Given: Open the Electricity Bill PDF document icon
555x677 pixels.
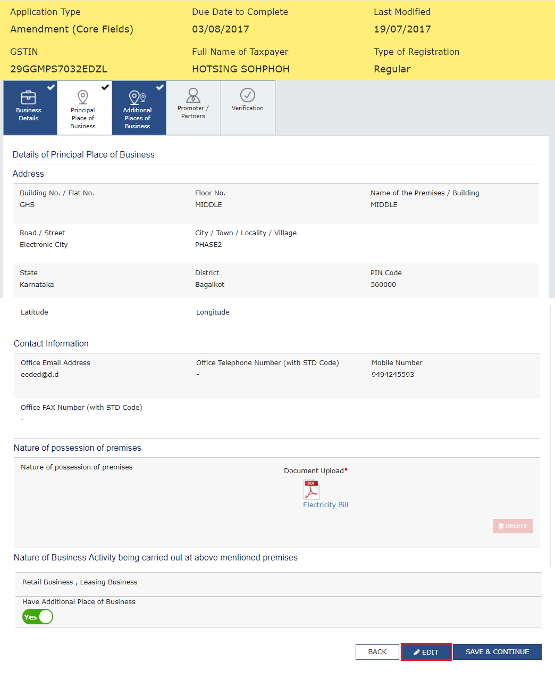Looking at the screenshot, I should tap(311, 489).
